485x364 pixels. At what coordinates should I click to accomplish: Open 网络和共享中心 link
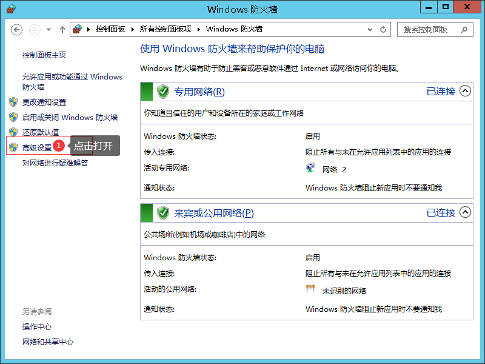click(x=48, y=342)
